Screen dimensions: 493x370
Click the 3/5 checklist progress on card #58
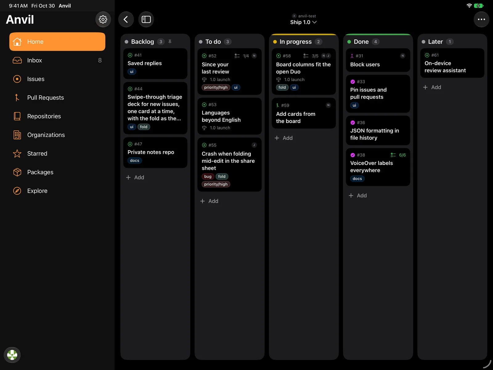[x=311, y=56]
